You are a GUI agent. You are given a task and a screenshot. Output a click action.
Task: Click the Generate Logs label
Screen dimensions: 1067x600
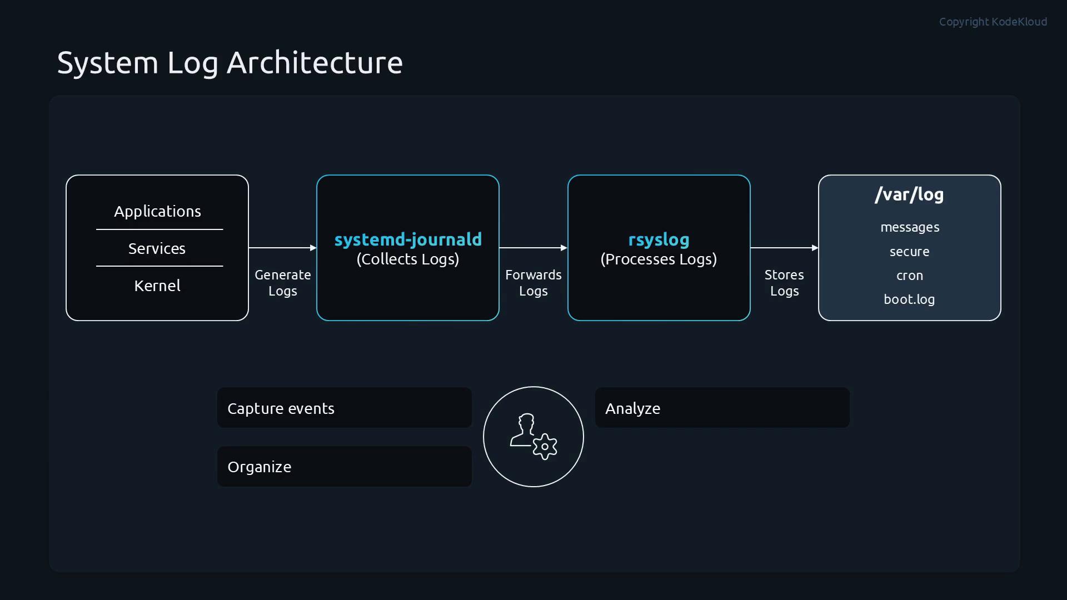[283, 283]
